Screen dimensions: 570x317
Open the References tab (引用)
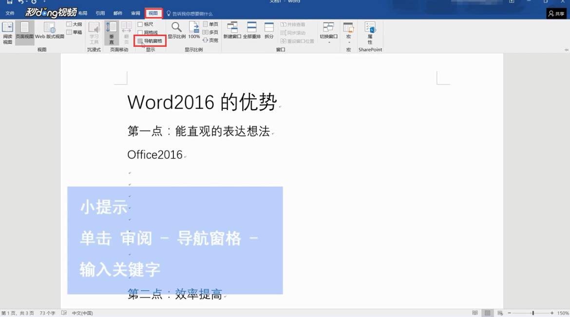(100, 14)
